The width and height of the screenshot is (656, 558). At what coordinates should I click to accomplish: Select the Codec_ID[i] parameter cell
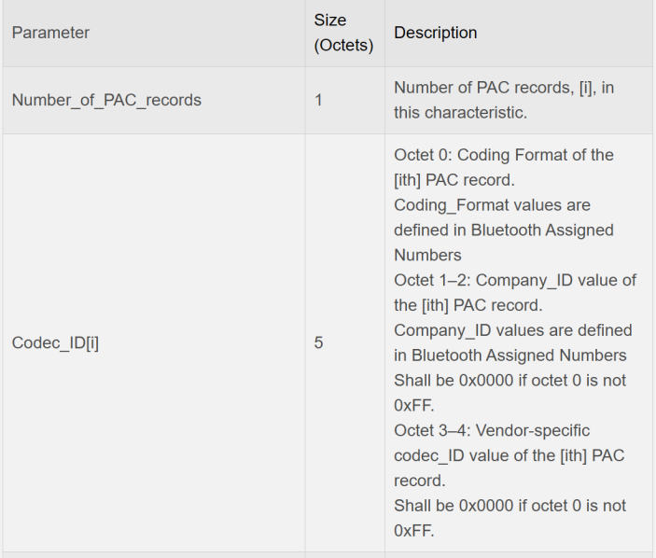(x=55, y=343)
